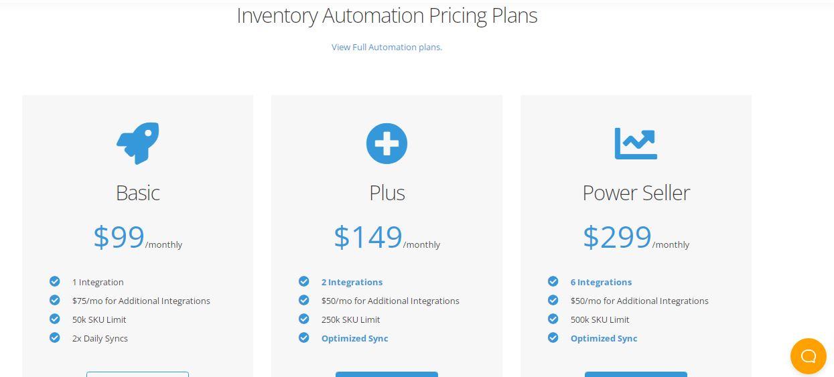Click the Power Seller chart icon
Image resolution: width=834 pixels, height=377 pixels.
pyautogui.click(x=636, y=143)
